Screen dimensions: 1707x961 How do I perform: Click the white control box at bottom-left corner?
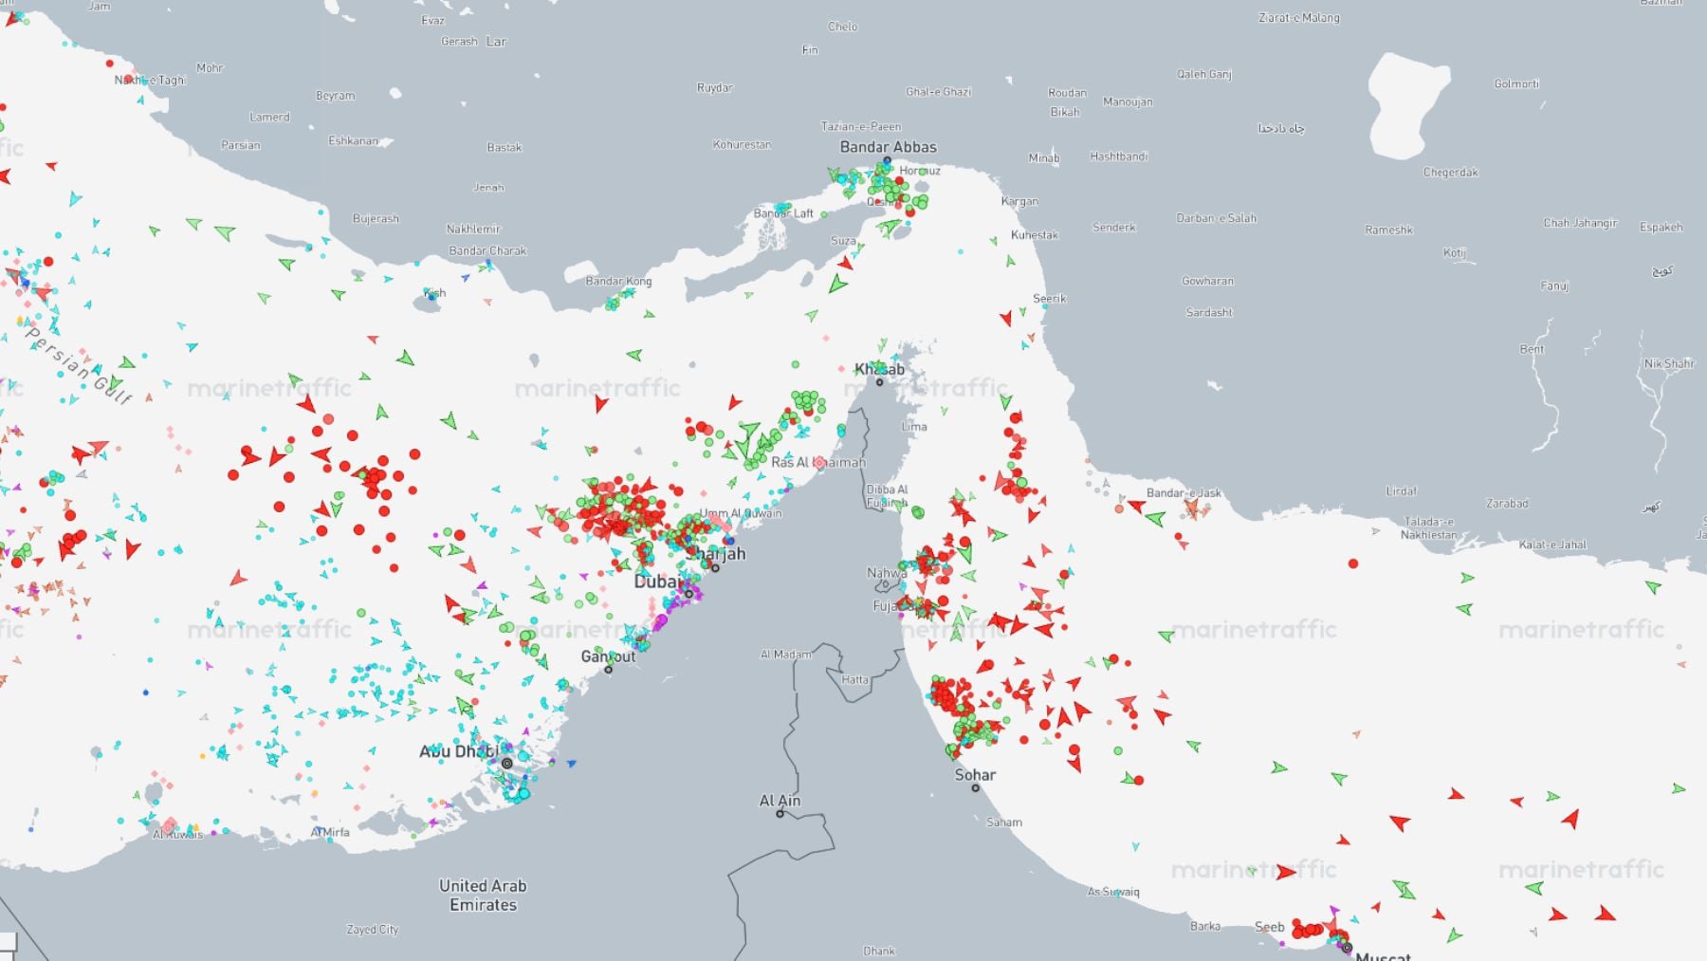(x=8, y=942)
